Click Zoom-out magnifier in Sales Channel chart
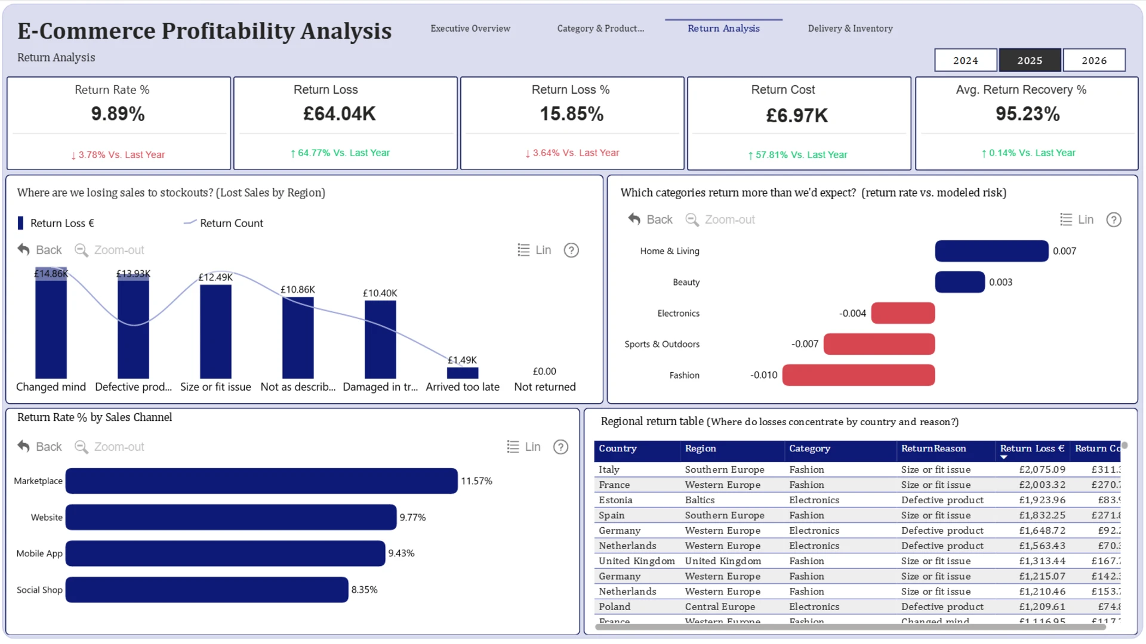The height and width of the screenshot is (644, 1146). click(81, 447)
